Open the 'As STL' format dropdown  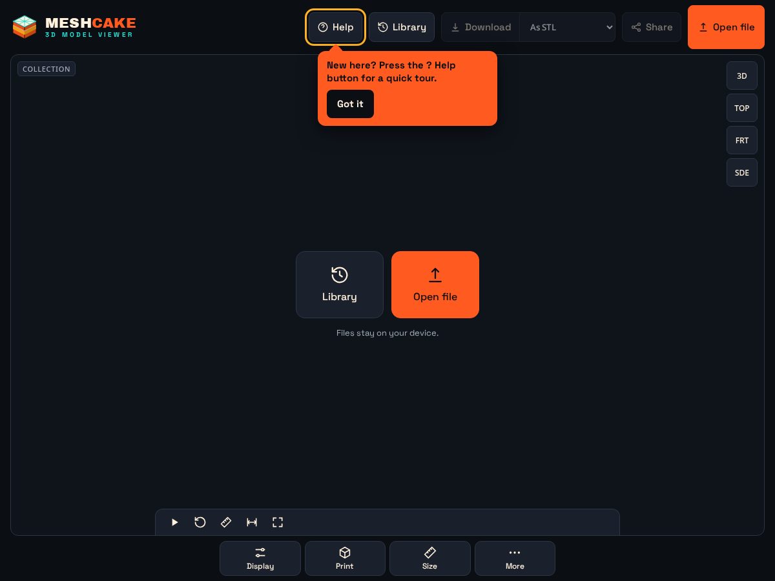click(x=568, y=27)
